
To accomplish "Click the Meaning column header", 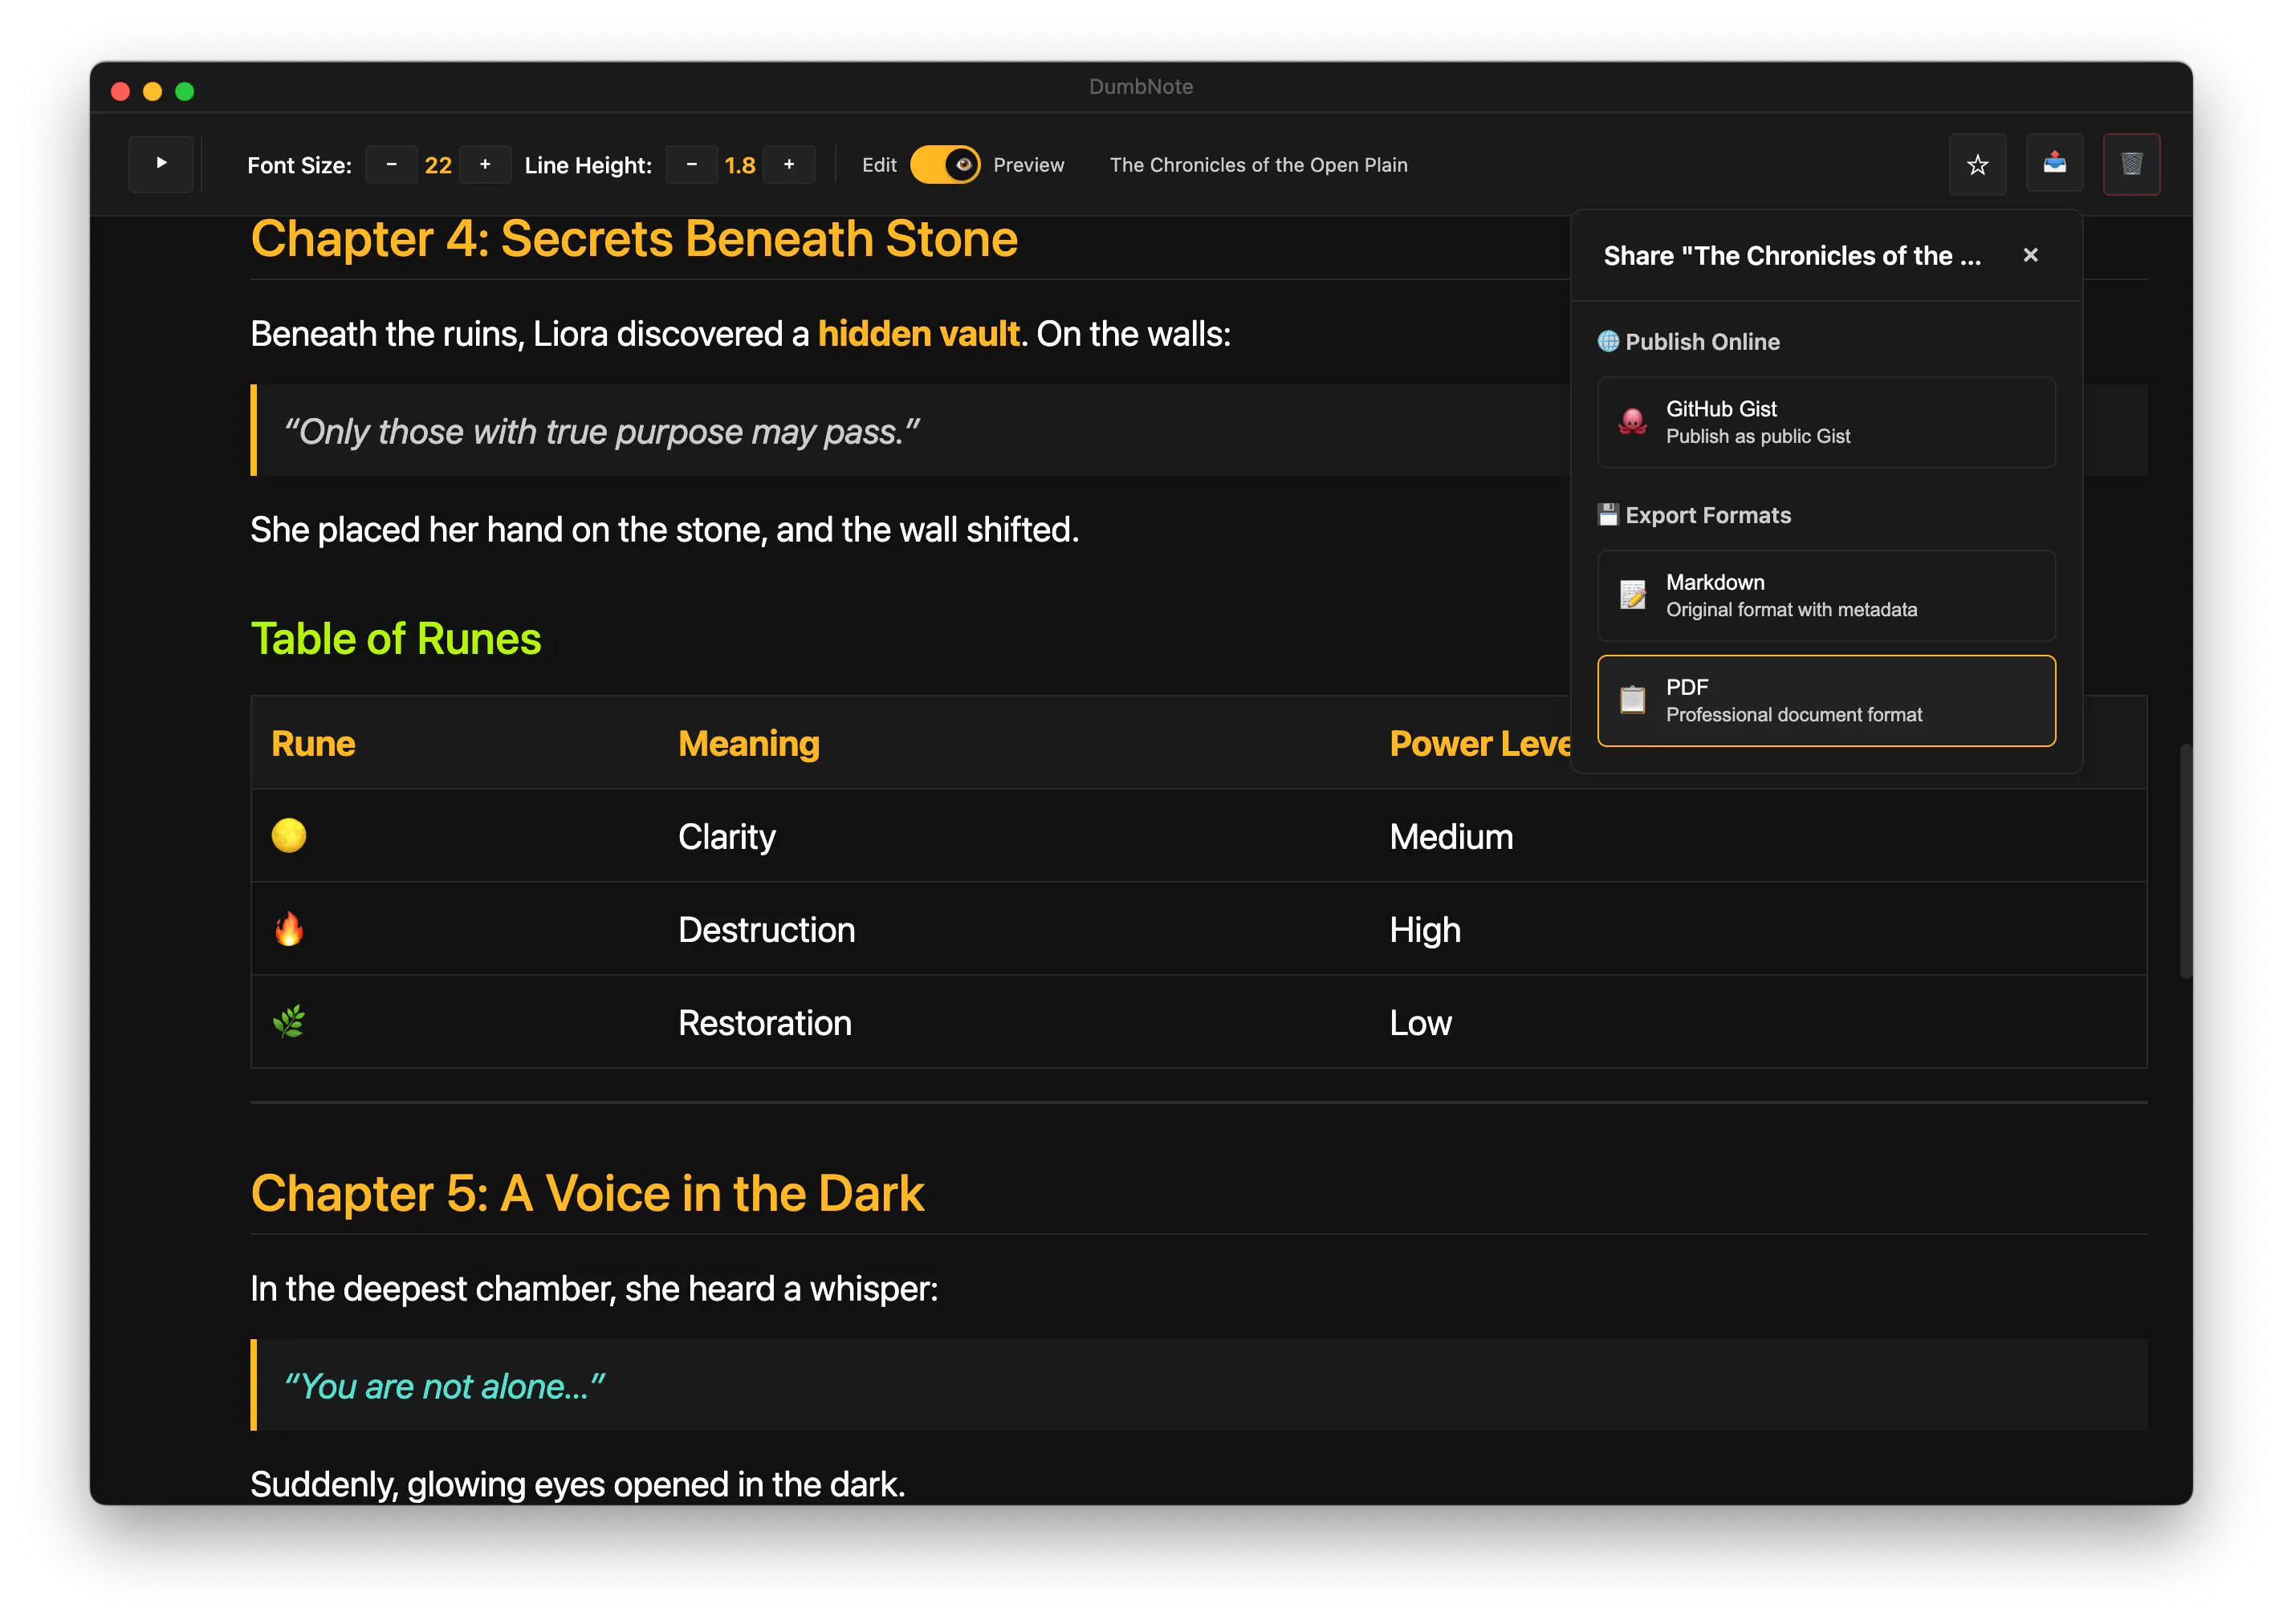I will (x=748, y=743).
